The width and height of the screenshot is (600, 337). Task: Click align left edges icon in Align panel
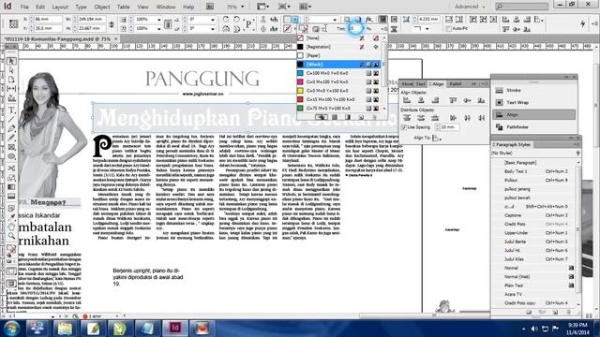pyautogui.click(x=407, y=100)
